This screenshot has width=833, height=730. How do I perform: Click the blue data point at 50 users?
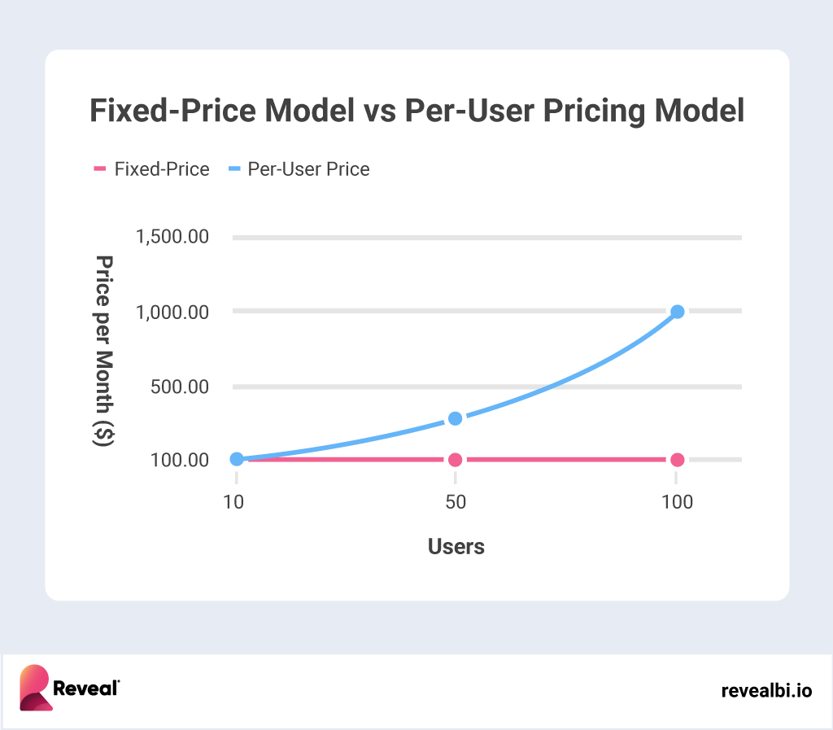(456, 418)
